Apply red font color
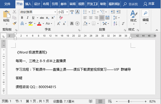 [x=39, y=23]
